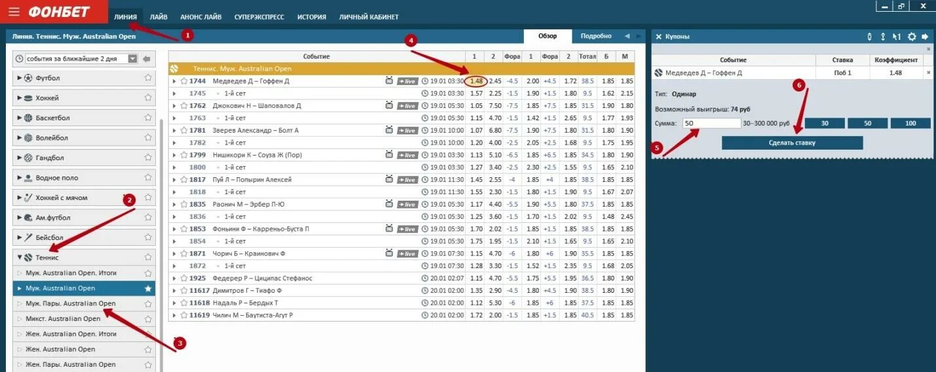The width and height of the screenshot is (936, 372).
Task: Click the tennis ball icon in the league header
Action: 174,68
